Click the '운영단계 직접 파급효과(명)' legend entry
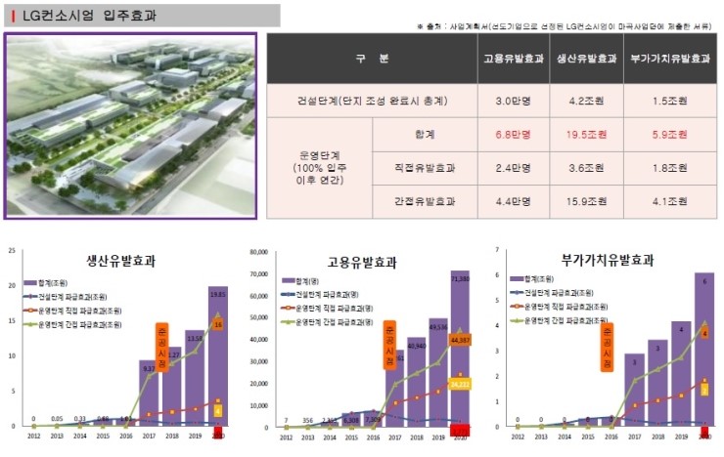724x457 pixels. click(328, 309)
